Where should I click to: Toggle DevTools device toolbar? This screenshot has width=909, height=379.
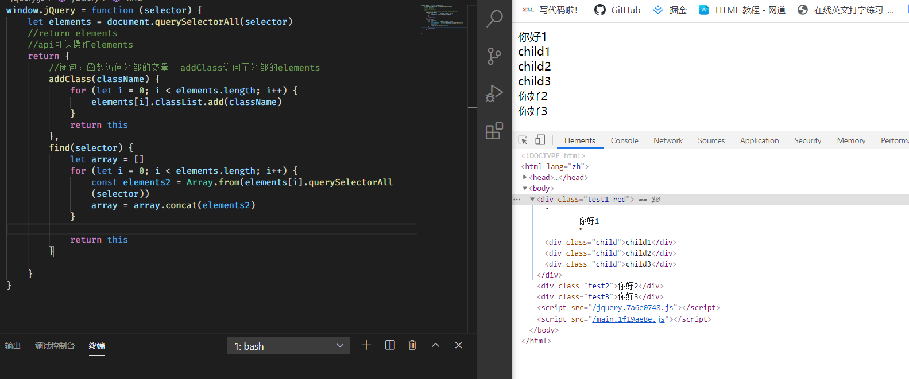540,140
